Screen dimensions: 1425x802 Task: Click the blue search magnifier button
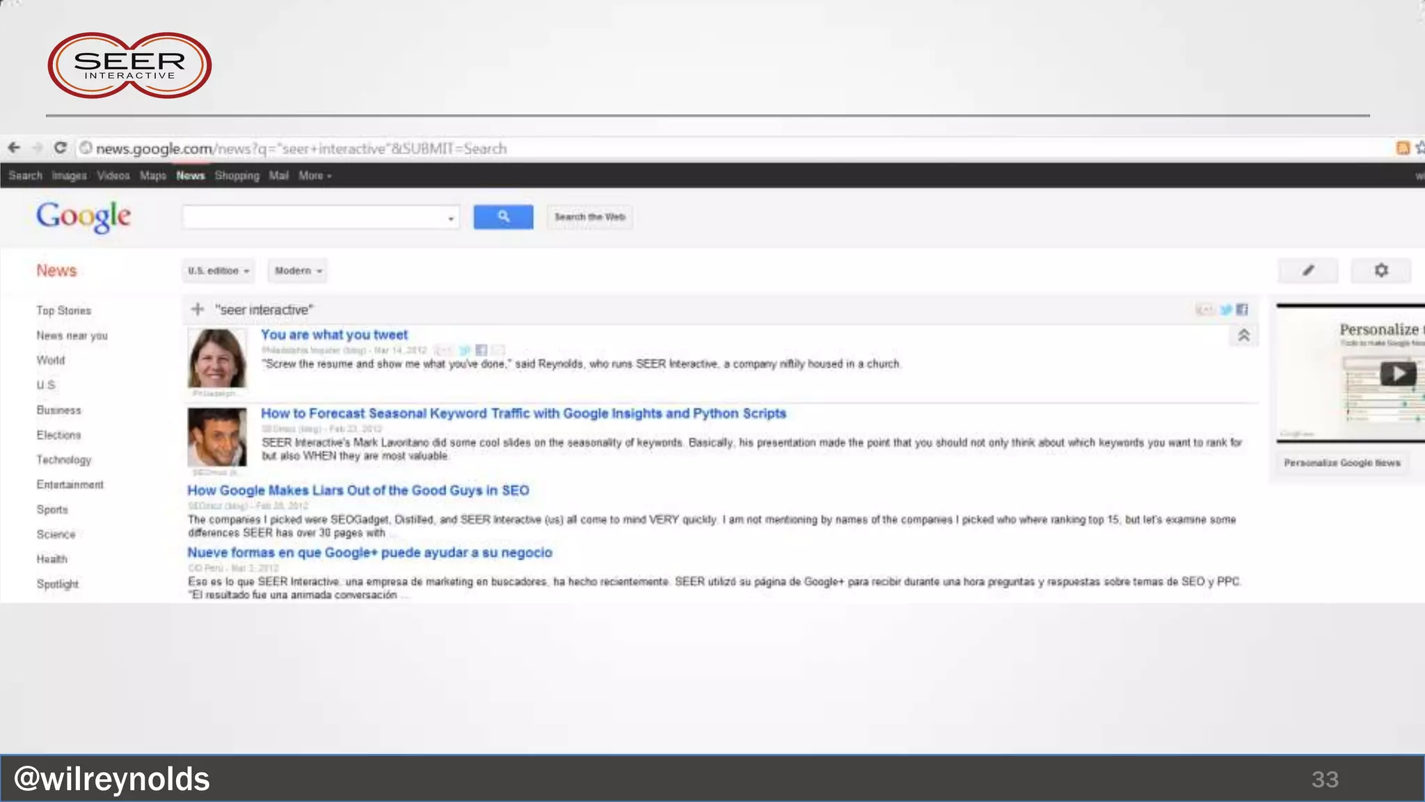click(503, 217)
